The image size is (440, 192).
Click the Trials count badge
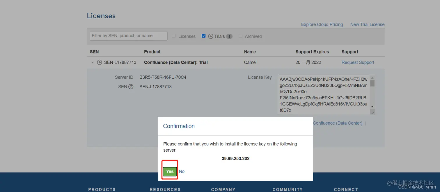pyautogui.click(x=229, y=36)
